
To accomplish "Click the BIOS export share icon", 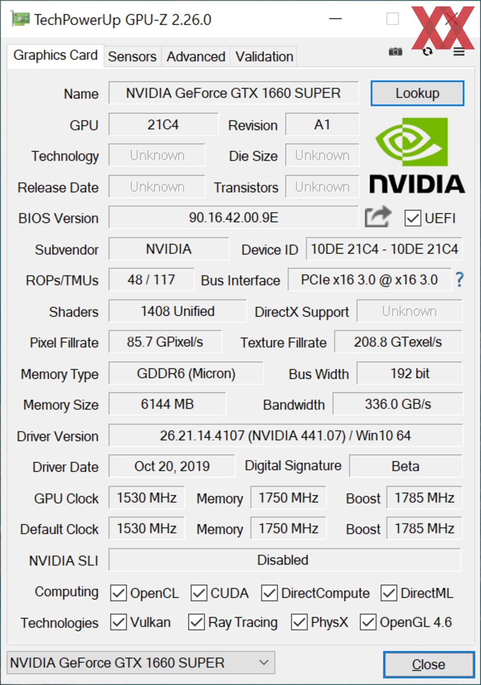I will (378, 217).
